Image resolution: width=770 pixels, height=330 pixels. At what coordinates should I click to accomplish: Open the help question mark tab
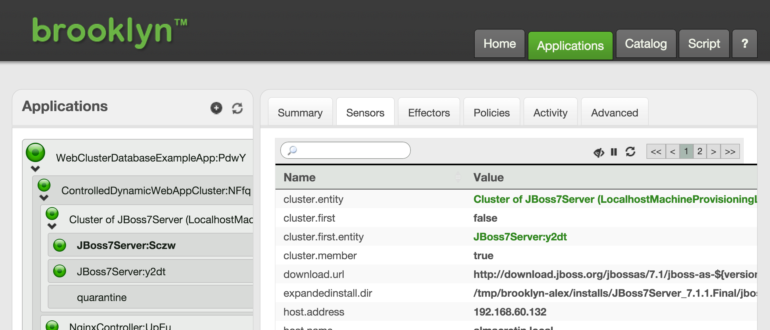click(x=744, y=44)
